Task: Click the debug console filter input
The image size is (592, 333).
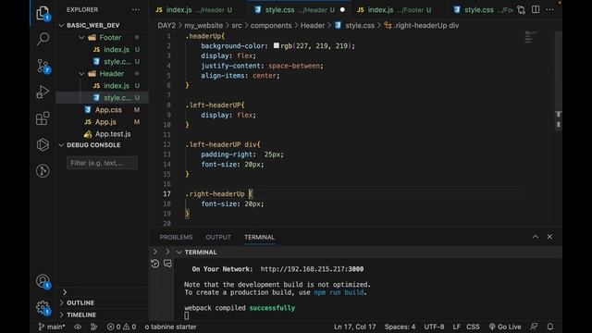Action: point(102,163)
